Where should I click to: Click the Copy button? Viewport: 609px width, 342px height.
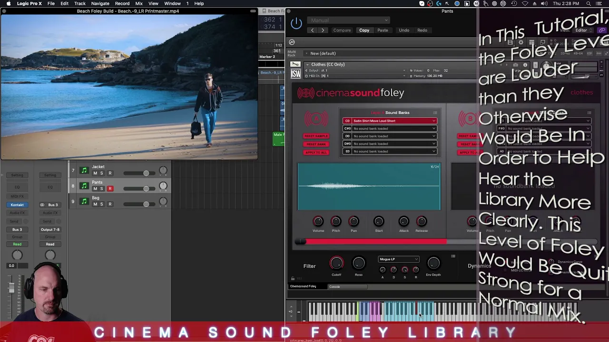364,30
